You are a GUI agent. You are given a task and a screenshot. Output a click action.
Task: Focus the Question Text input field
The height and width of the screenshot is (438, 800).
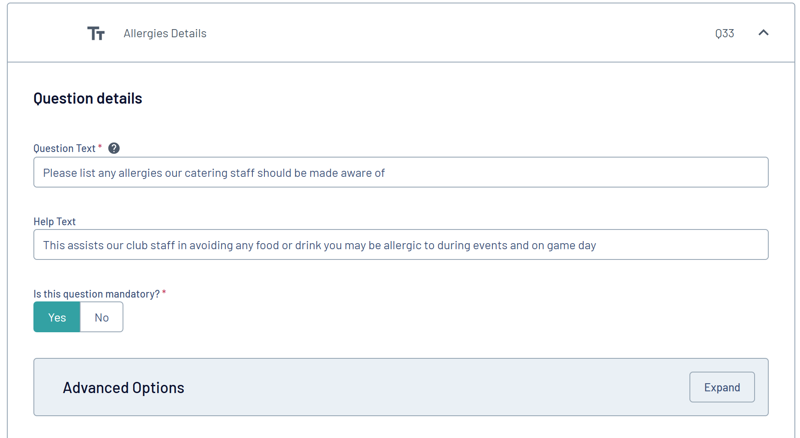click(514, 173)
